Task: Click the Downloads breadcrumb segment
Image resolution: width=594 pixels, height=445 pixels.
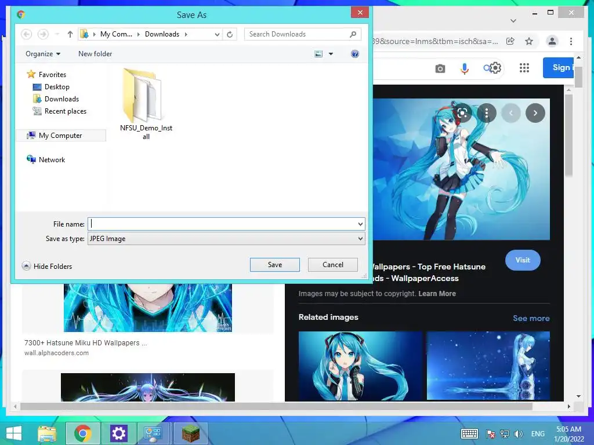Action: [x=162, y=34]
